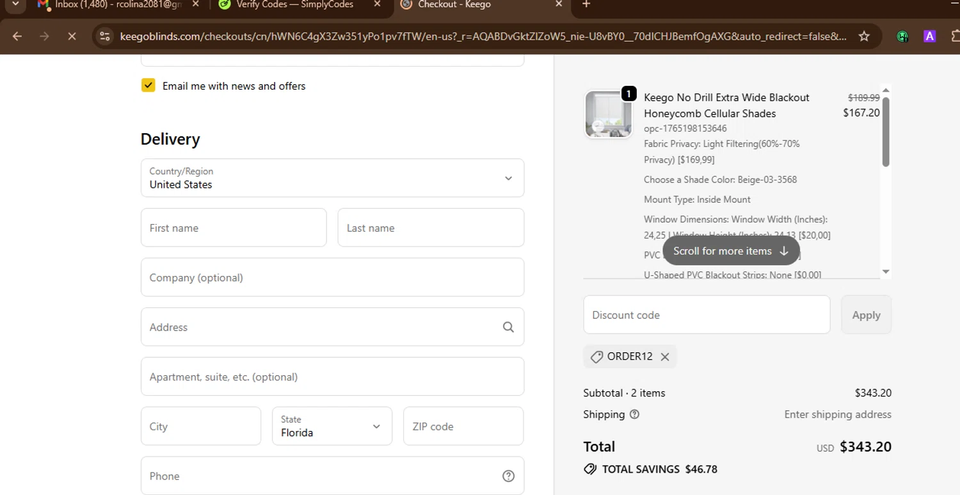
Task: Open the green extension icon in the toolbar
Action: 902,37
